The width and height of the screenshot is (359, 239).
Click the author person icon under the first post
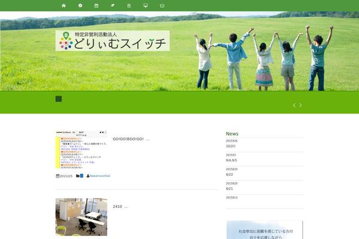coord(88,176)
